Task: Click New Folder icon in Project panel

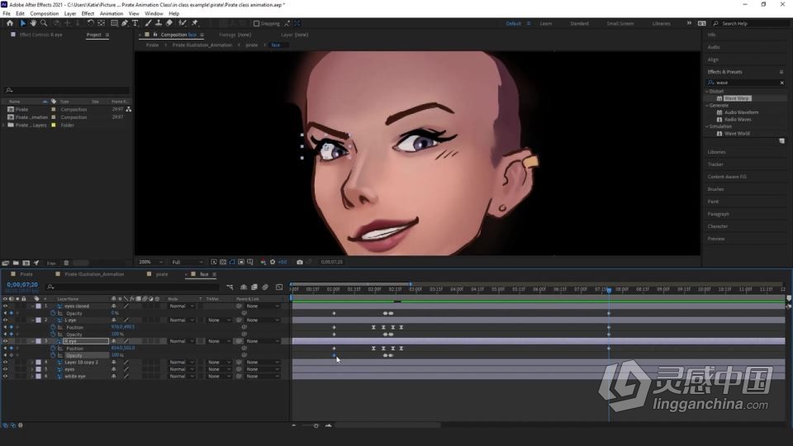Action: pos(17,263)
